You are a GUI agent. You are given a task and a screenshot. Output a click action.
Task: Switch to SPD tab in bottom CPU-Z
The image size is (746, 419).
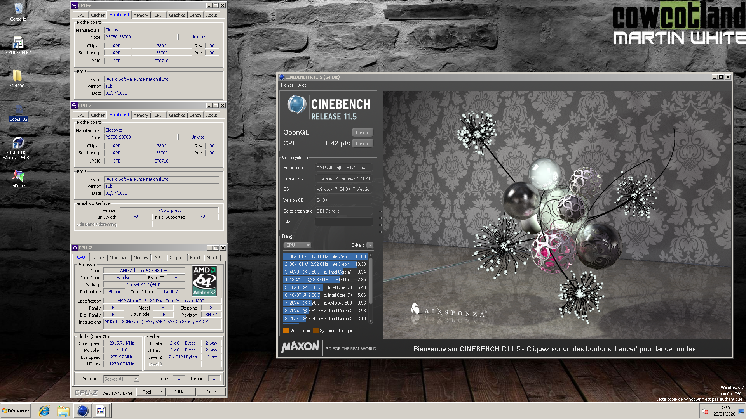click(x=159, y=258)
